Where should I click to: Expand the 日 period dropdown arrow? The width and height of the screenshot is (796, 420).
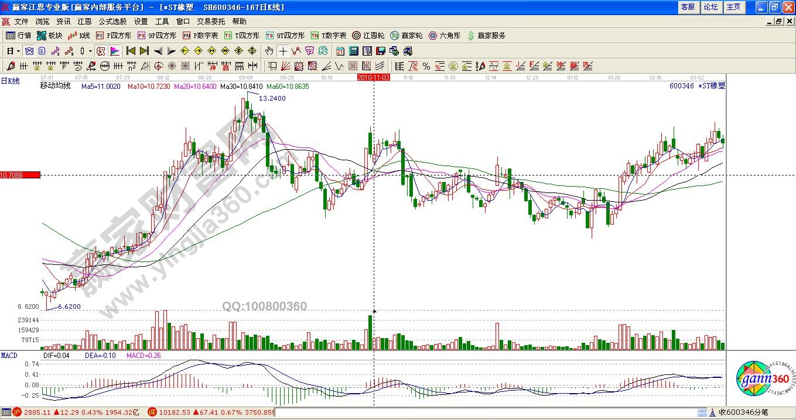click(x=18, y=51)
